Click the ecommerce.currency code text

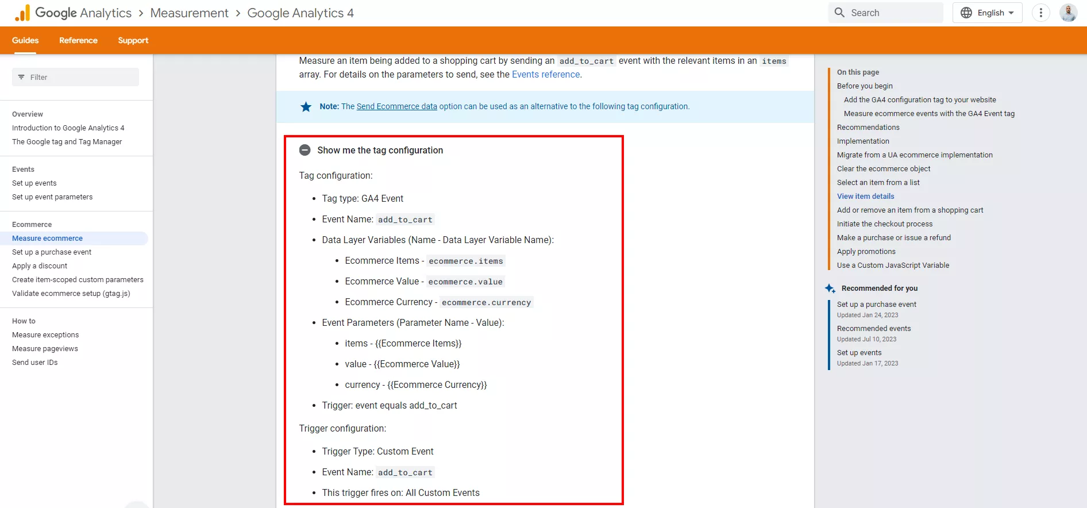(x=486, y=302)
